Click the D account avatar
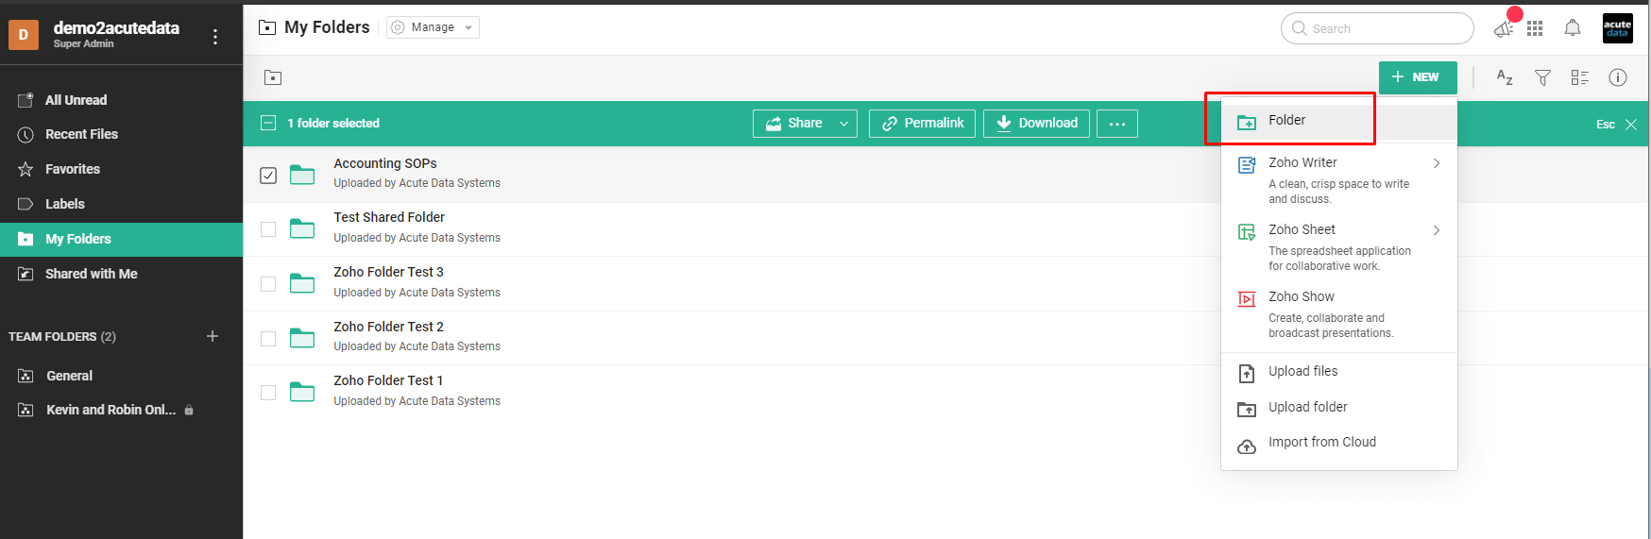The height and width of the screenshot is (539, 1651). coord(24,35)
